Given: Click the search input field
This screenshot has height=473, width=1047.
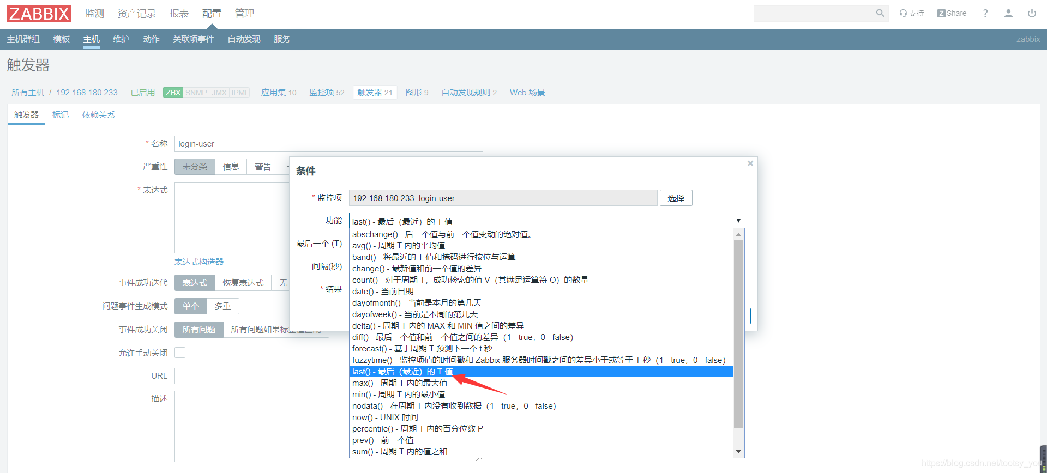Looking at the screenshot, I should tap(814, 14).
